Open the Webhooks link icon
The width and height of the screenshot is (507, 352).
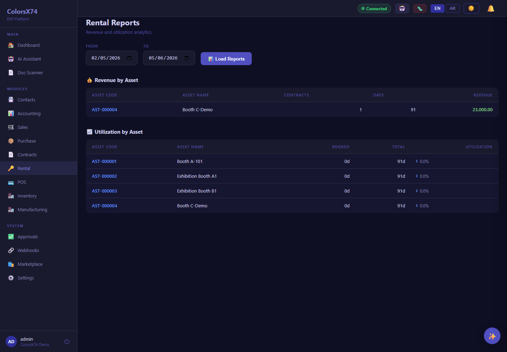[11, 251]
